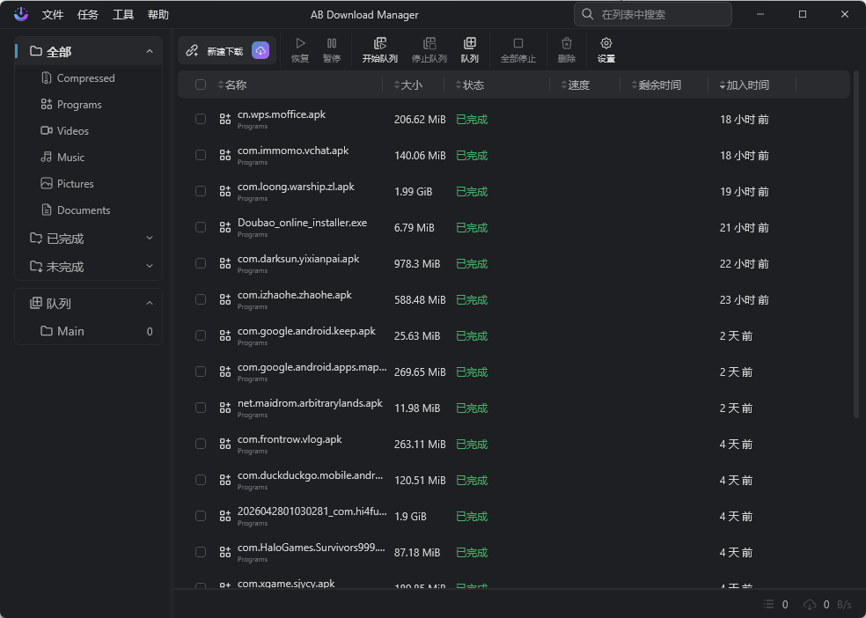This screenshot has height=618, width=866.
Task: Click the 已完成 status of com.frontrow.vlog.apk
Action: coord(472,444)
